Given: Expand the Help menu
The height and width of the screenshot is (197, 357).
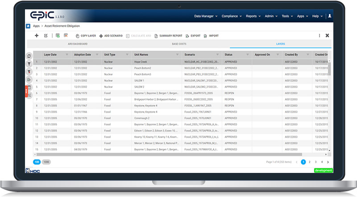Looking at the screenshot, I should click(317, 16).
